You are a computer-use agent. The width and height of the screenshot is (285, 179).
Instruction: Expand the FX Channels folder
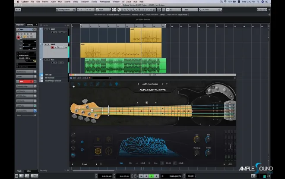pyautogui.click(x=41, y=78)
